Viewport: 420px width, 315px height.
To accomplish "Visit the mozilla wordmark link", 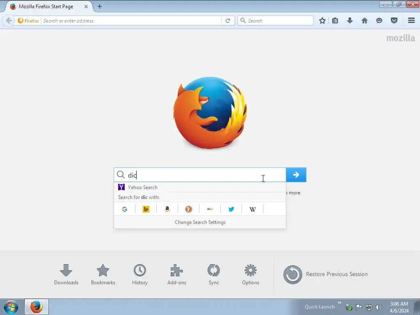I will click(401, 38).
